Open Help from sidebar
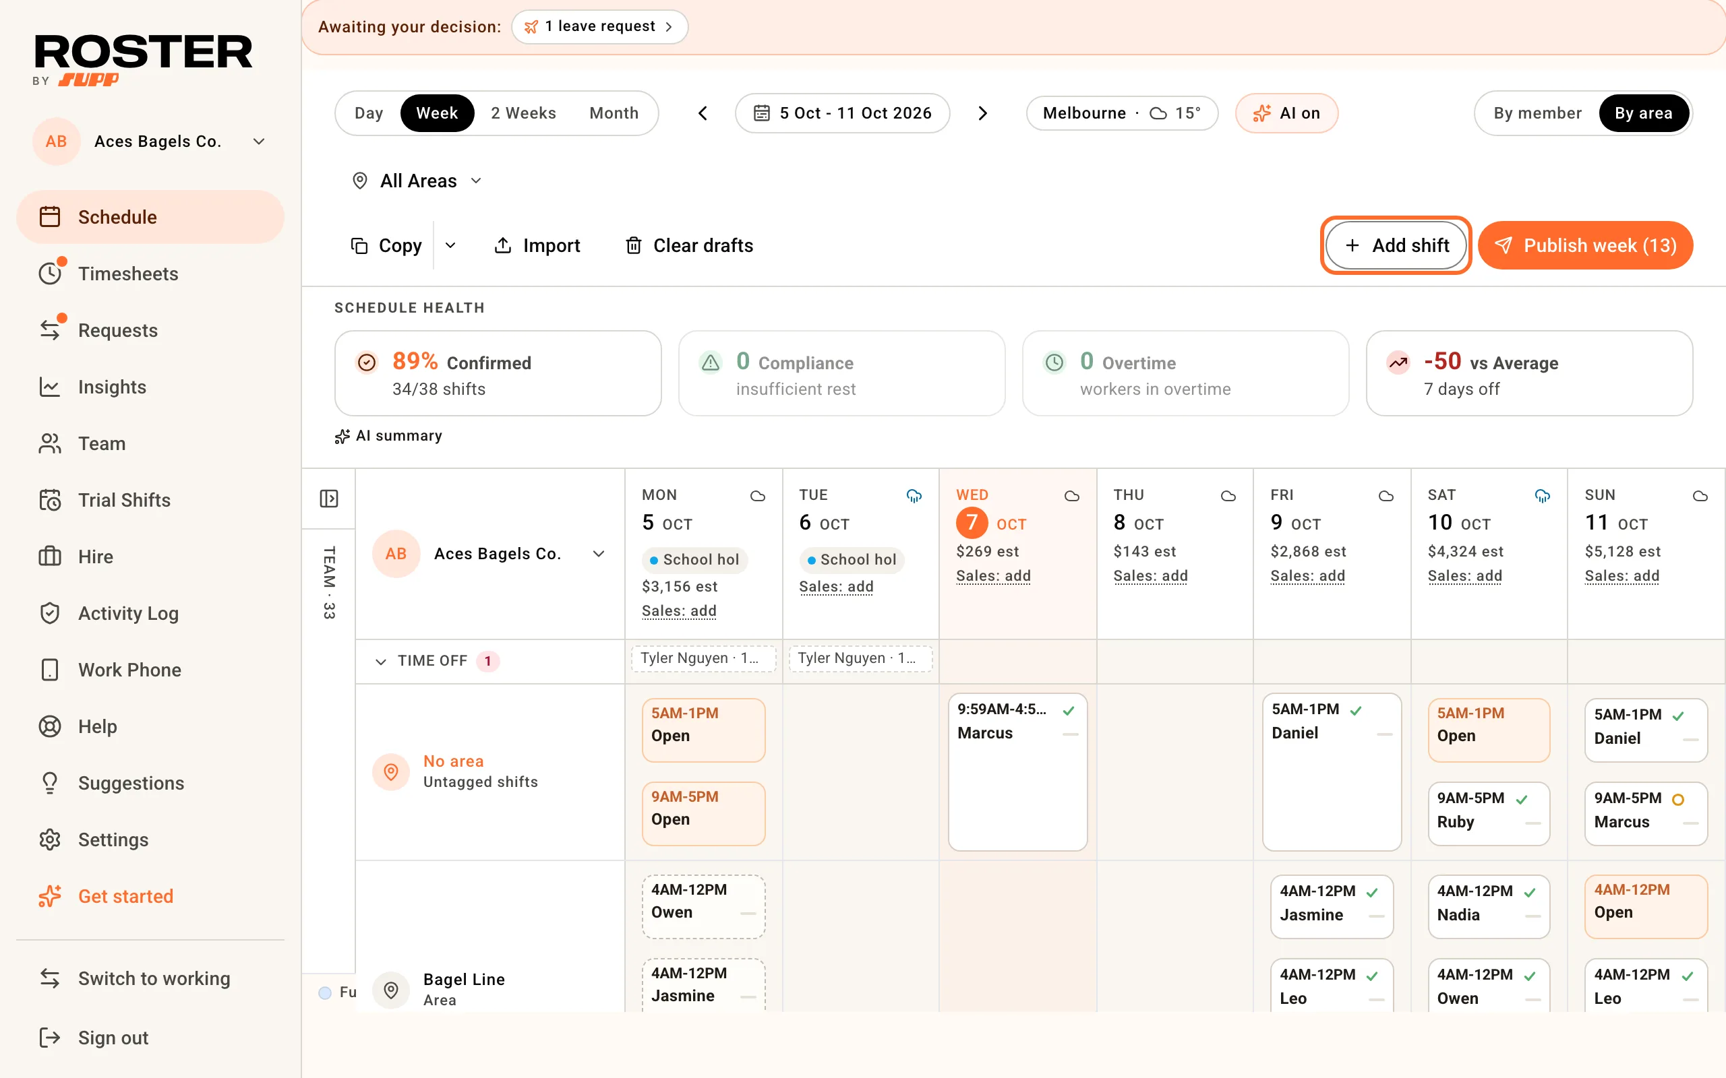 click(x=150, y=726)
